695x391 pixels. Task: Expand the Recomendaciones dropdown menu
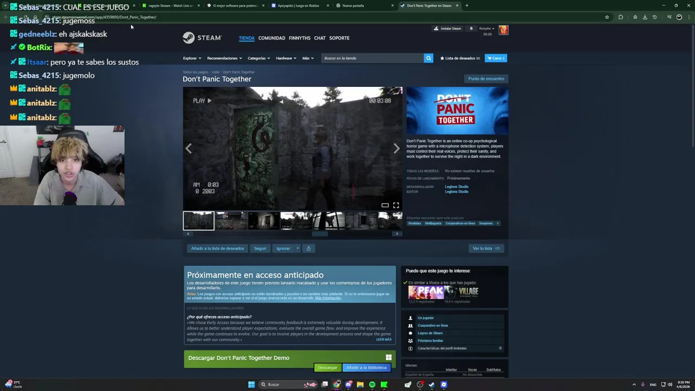pyautogui.click(x=224, y=58)
